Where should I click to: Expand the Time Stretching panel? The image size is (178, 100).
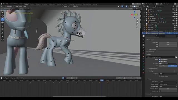[x=152, y=49]
